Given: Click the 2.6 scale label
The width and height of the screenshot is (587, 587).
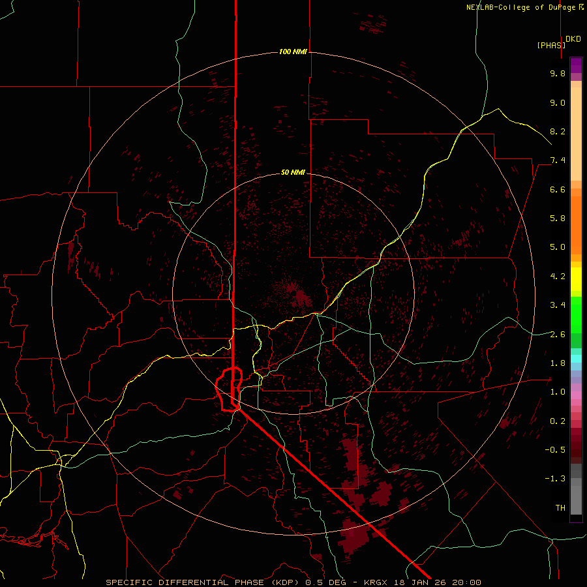Looking at the screenshot, I should point(558,335).
